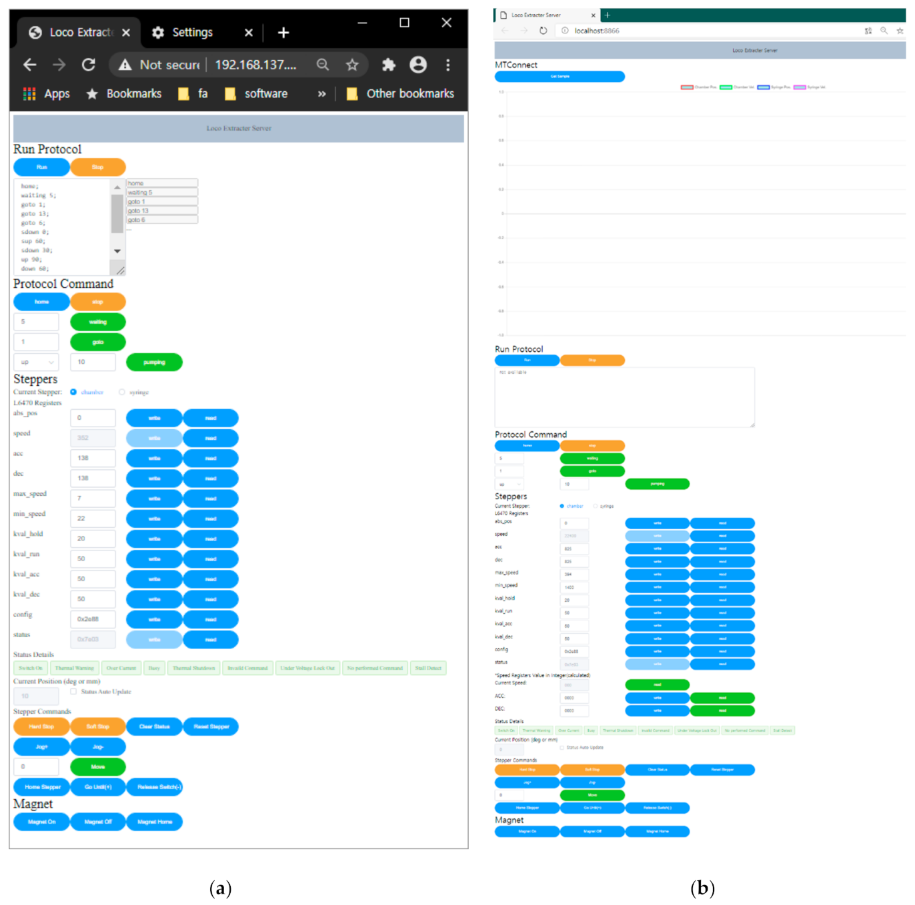Click the site info icon beside localhost:8866
Viewport: 915px width, 905px height.
point(565,31)
